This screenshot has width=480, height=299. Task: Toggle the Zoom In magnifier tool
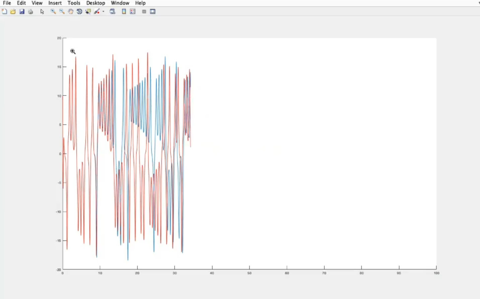point(53,11)
